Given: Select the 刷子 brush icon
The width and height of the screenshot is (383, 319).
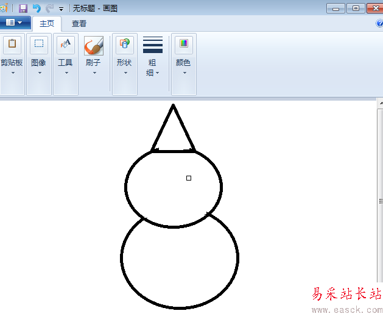Looking at the screenshot, I should pyautogui.click(x=94, y=46).
